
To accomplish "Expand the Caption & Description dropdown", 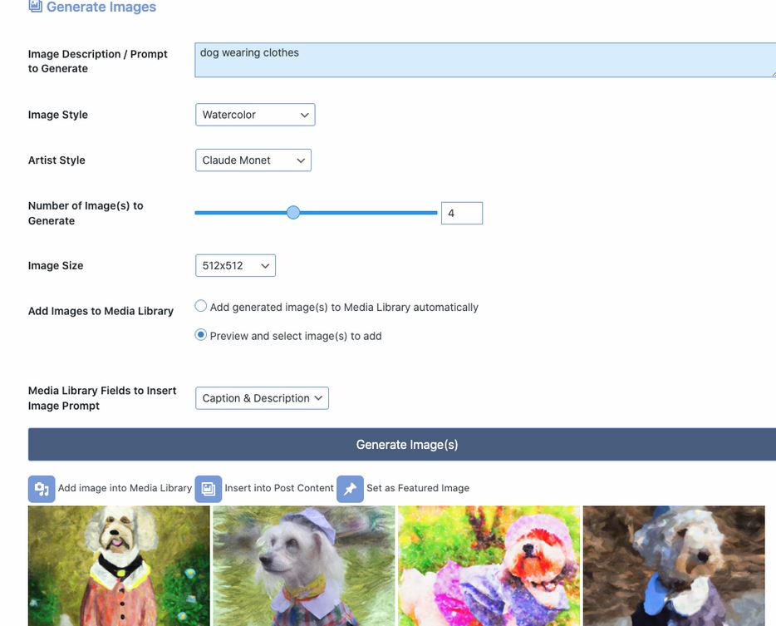I will 262,398.
